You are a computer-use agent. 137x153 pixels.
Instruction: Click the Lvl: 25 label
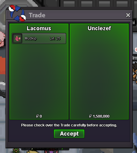pos(55,38)
